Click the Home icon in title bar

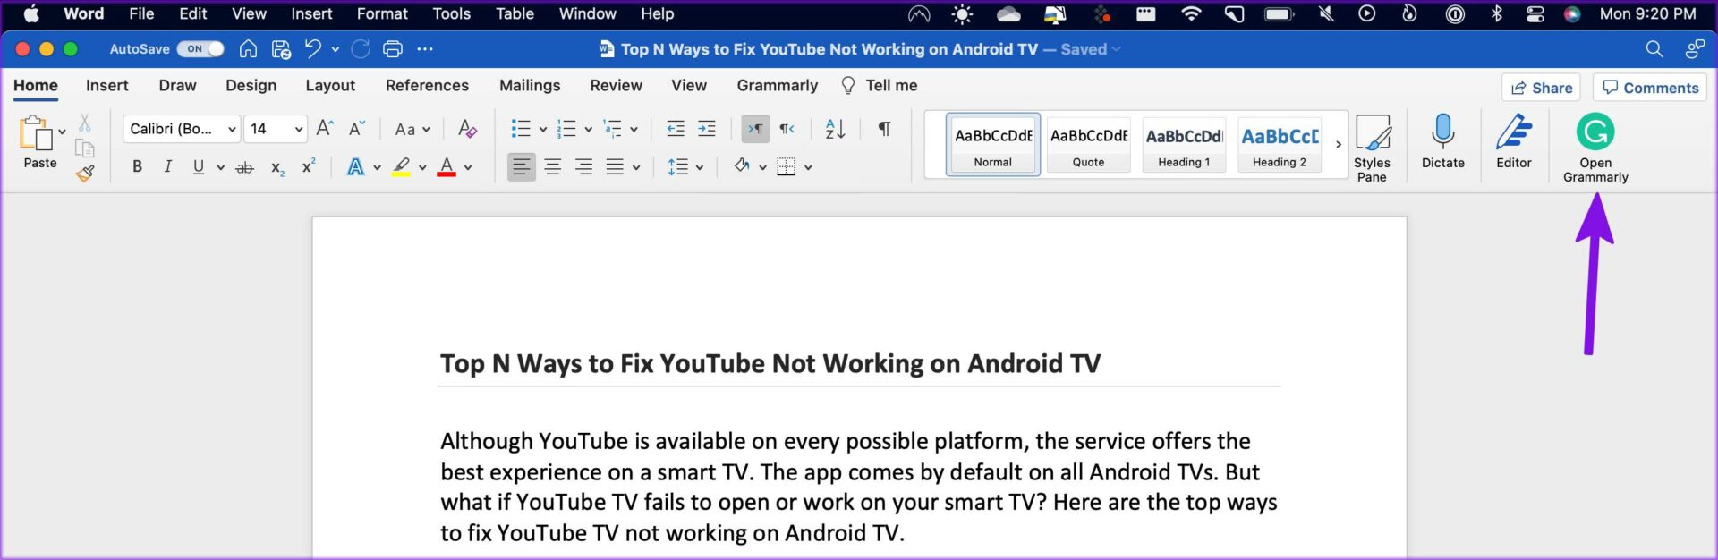coord(248,49)
